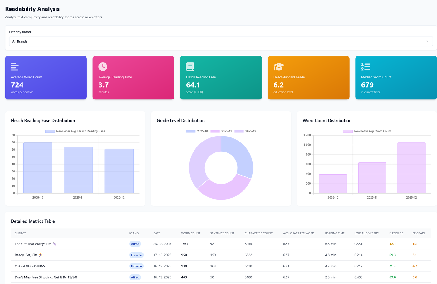Click the Subject column header

pyautogui.click(x=20, y=233)
